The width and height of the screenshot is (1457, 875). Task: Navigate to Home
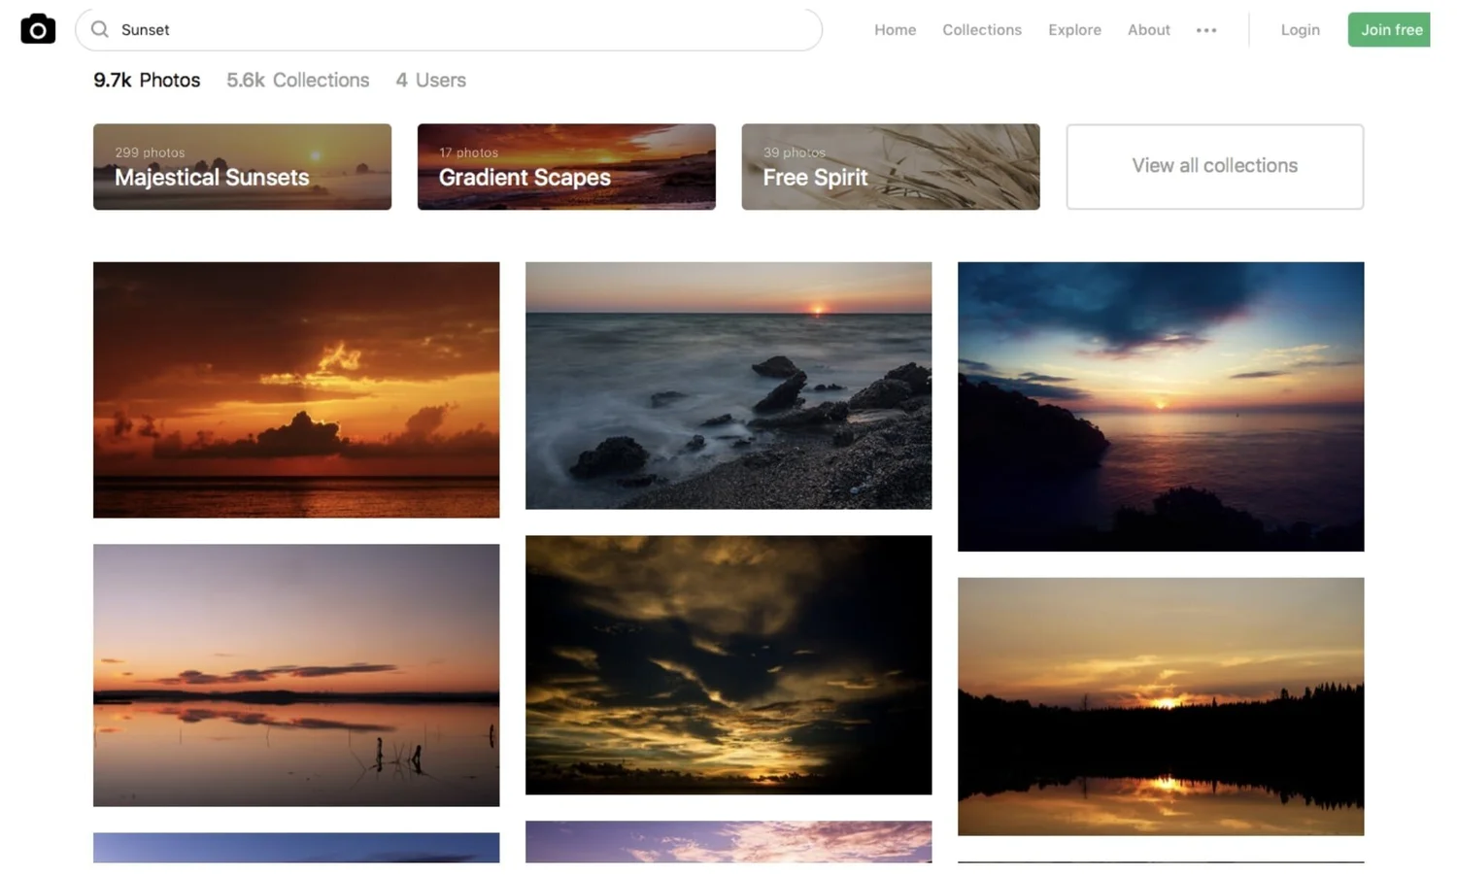pyautogui.click(x=894, y=30)
